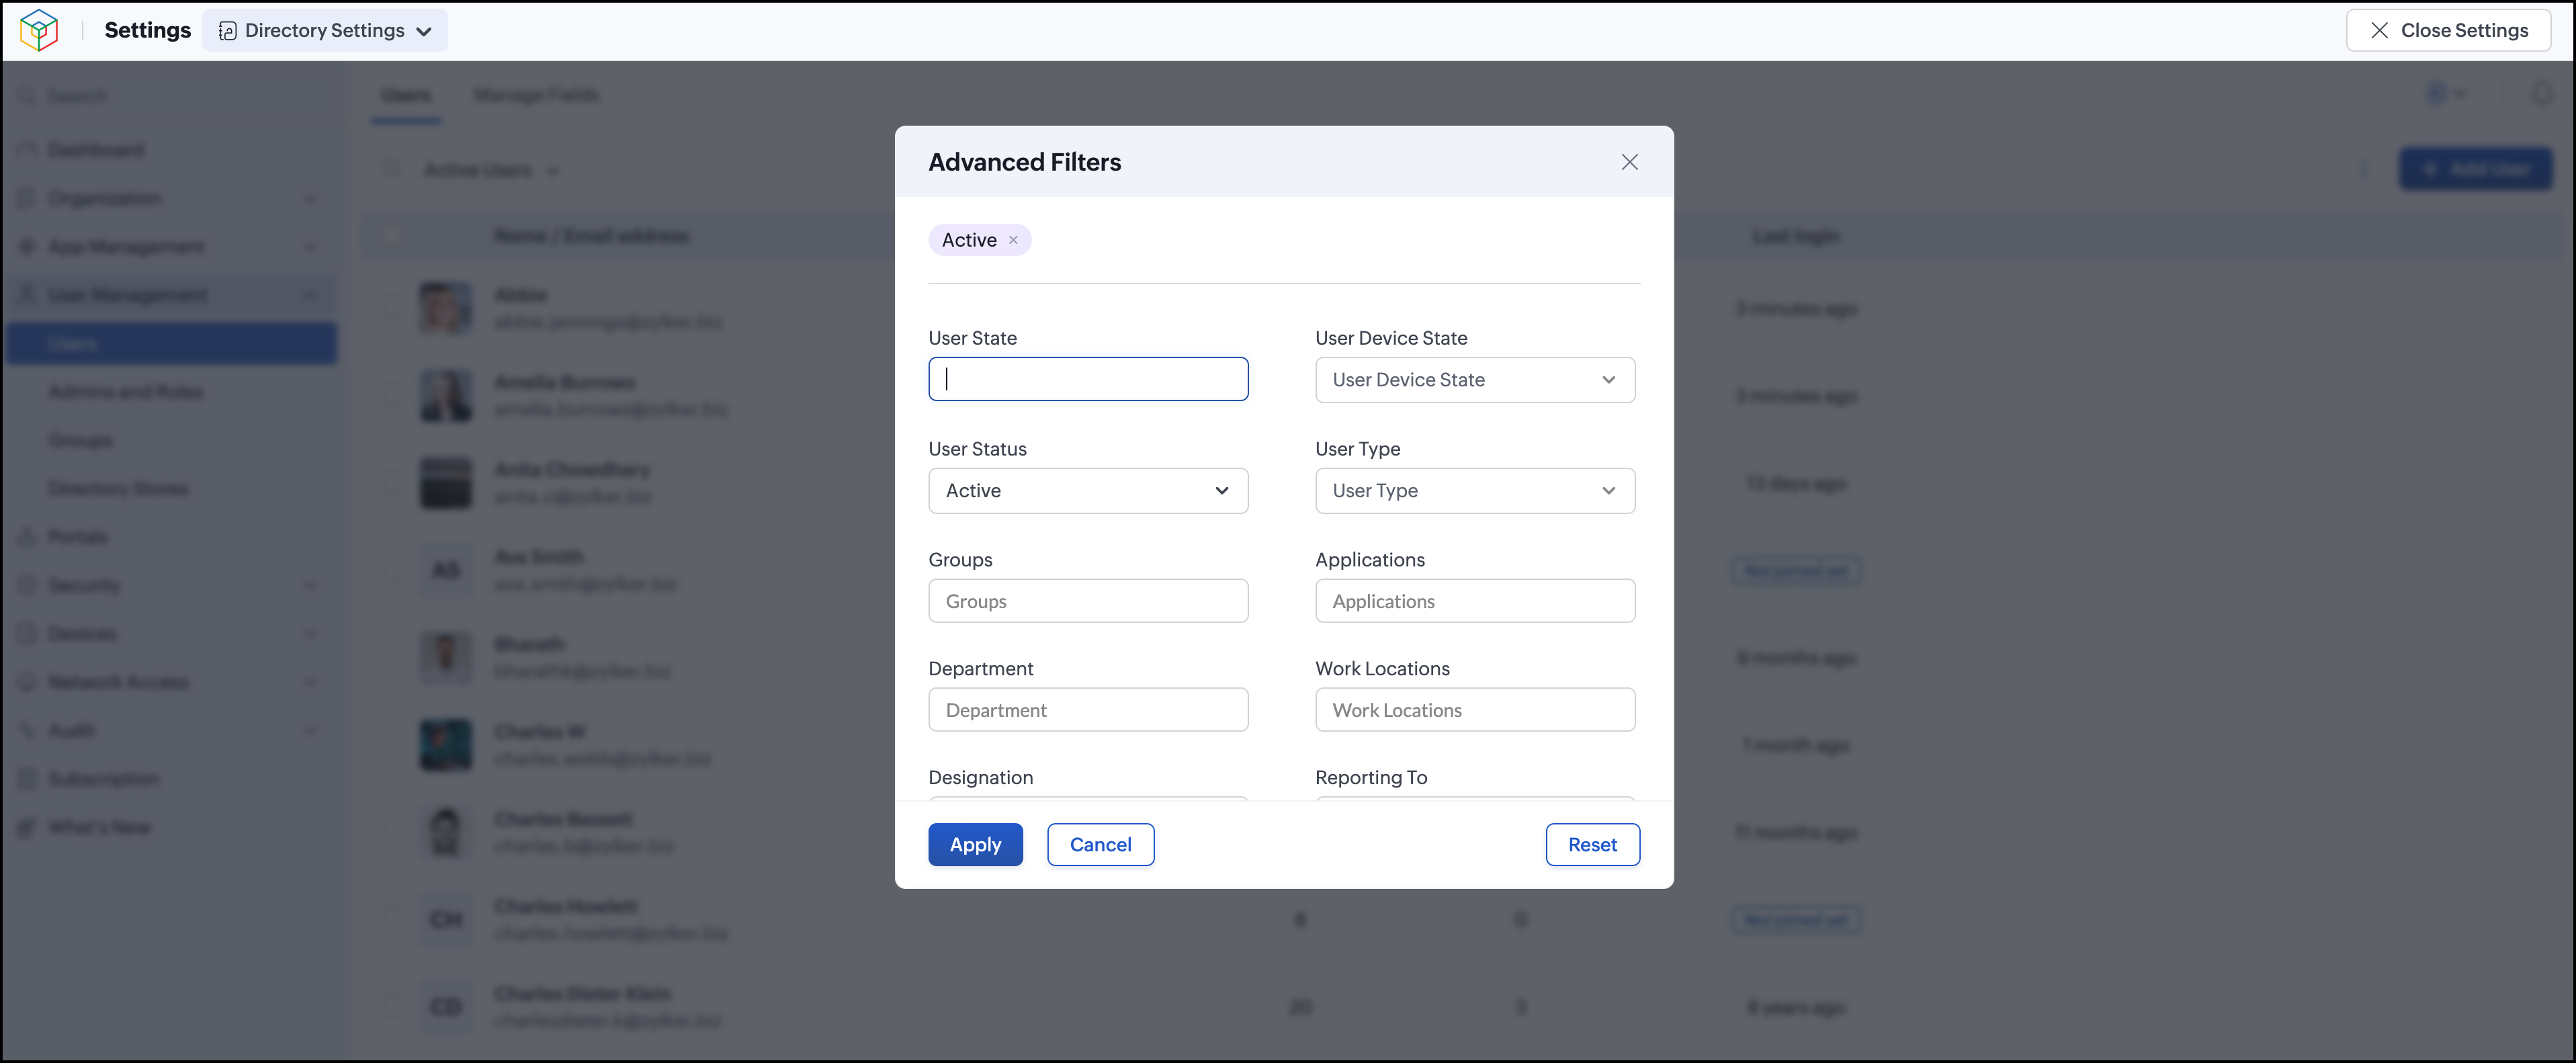Click the Designation label

(980, 778)
